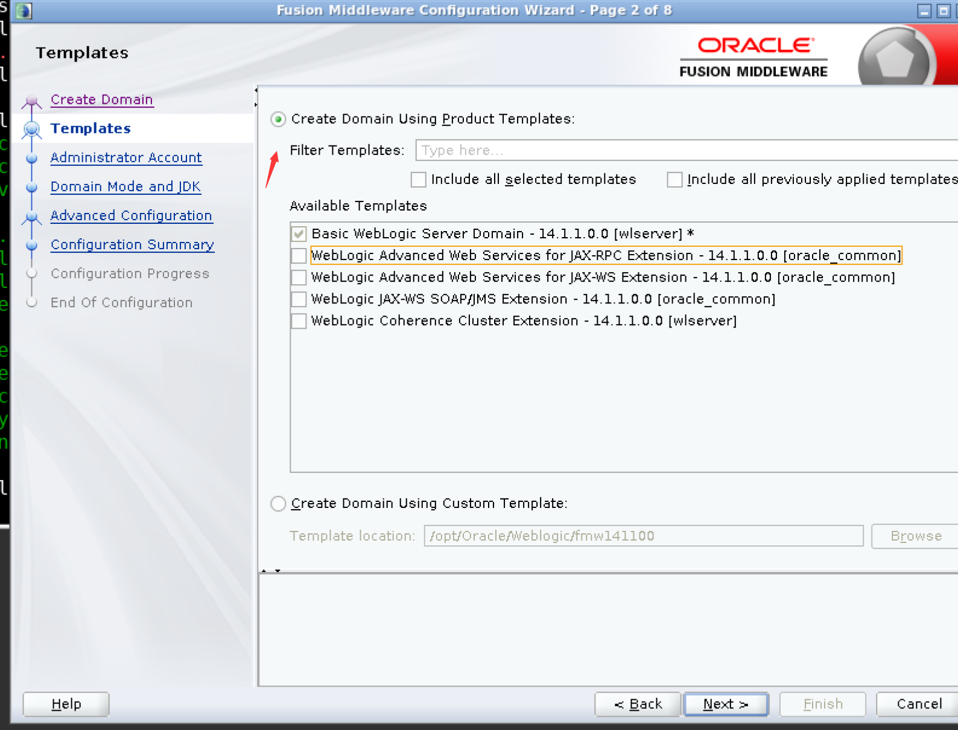The width and height of the screenshot is (958, 730).
Task: Click the Filter Templates text field
Action: [x=685, y=150]
